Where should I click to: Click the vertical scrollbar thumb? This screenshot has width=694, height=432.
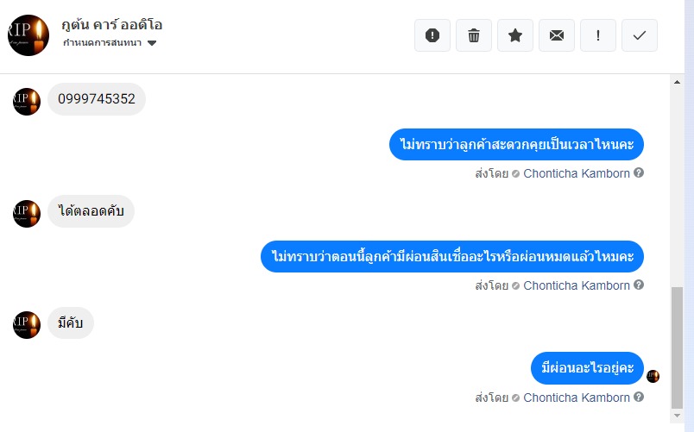tap(677, 348)
